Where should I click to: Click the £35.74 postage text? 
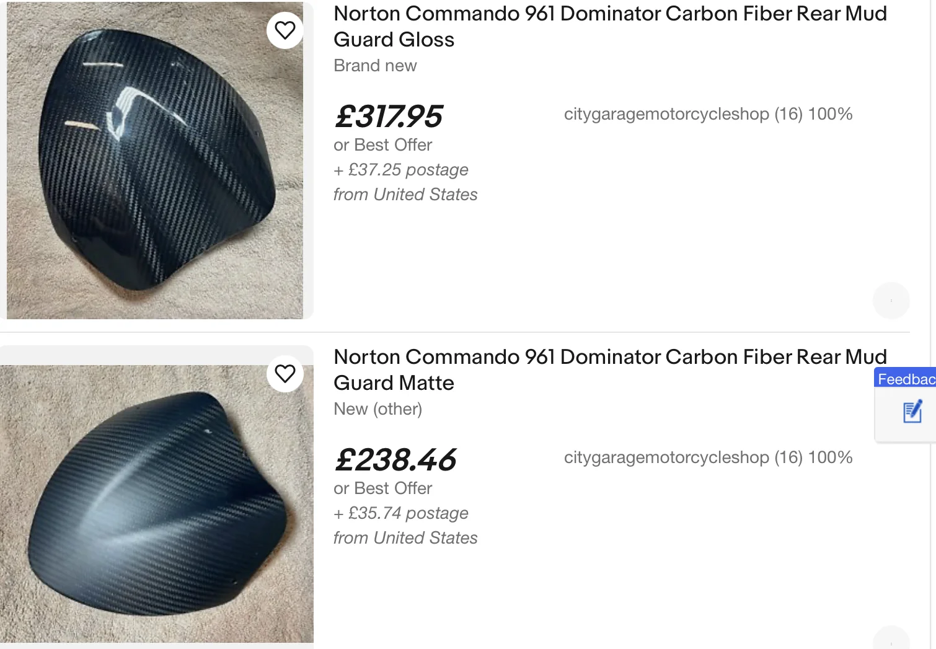pyautogui.click(x=401, y=513)
